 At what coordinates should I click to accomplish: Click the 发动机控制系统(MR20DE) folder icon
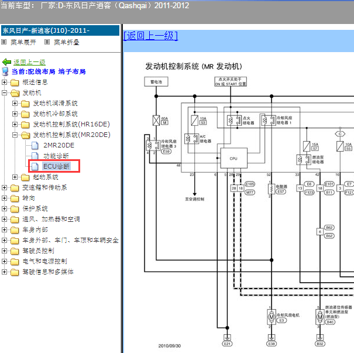26,135
